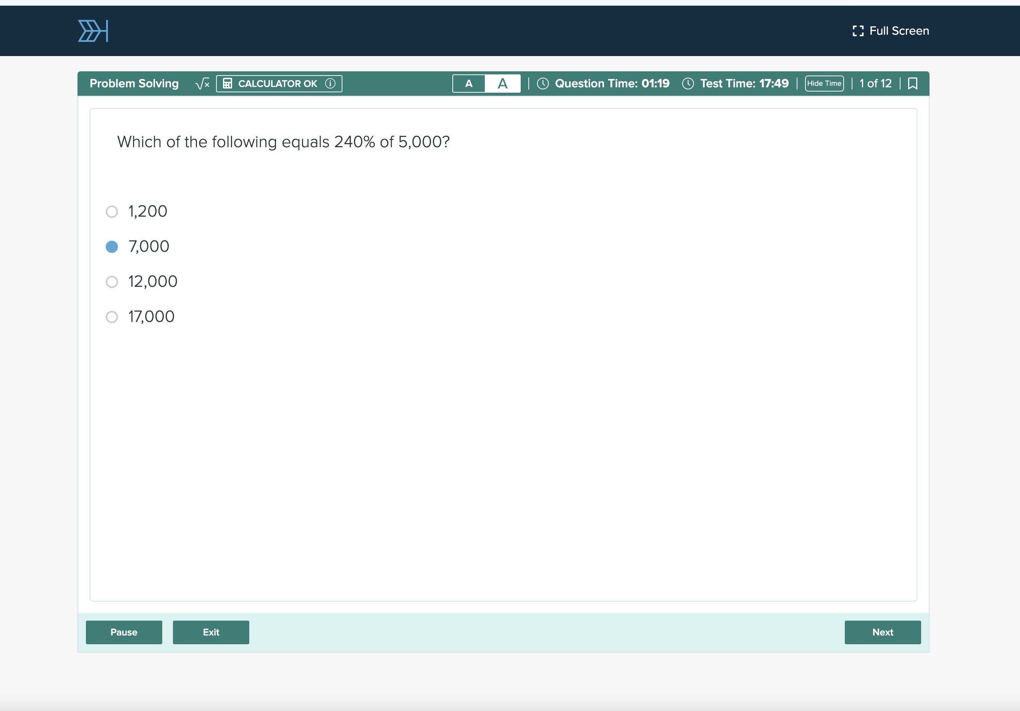Exit the test

click(x=211, y=632)
